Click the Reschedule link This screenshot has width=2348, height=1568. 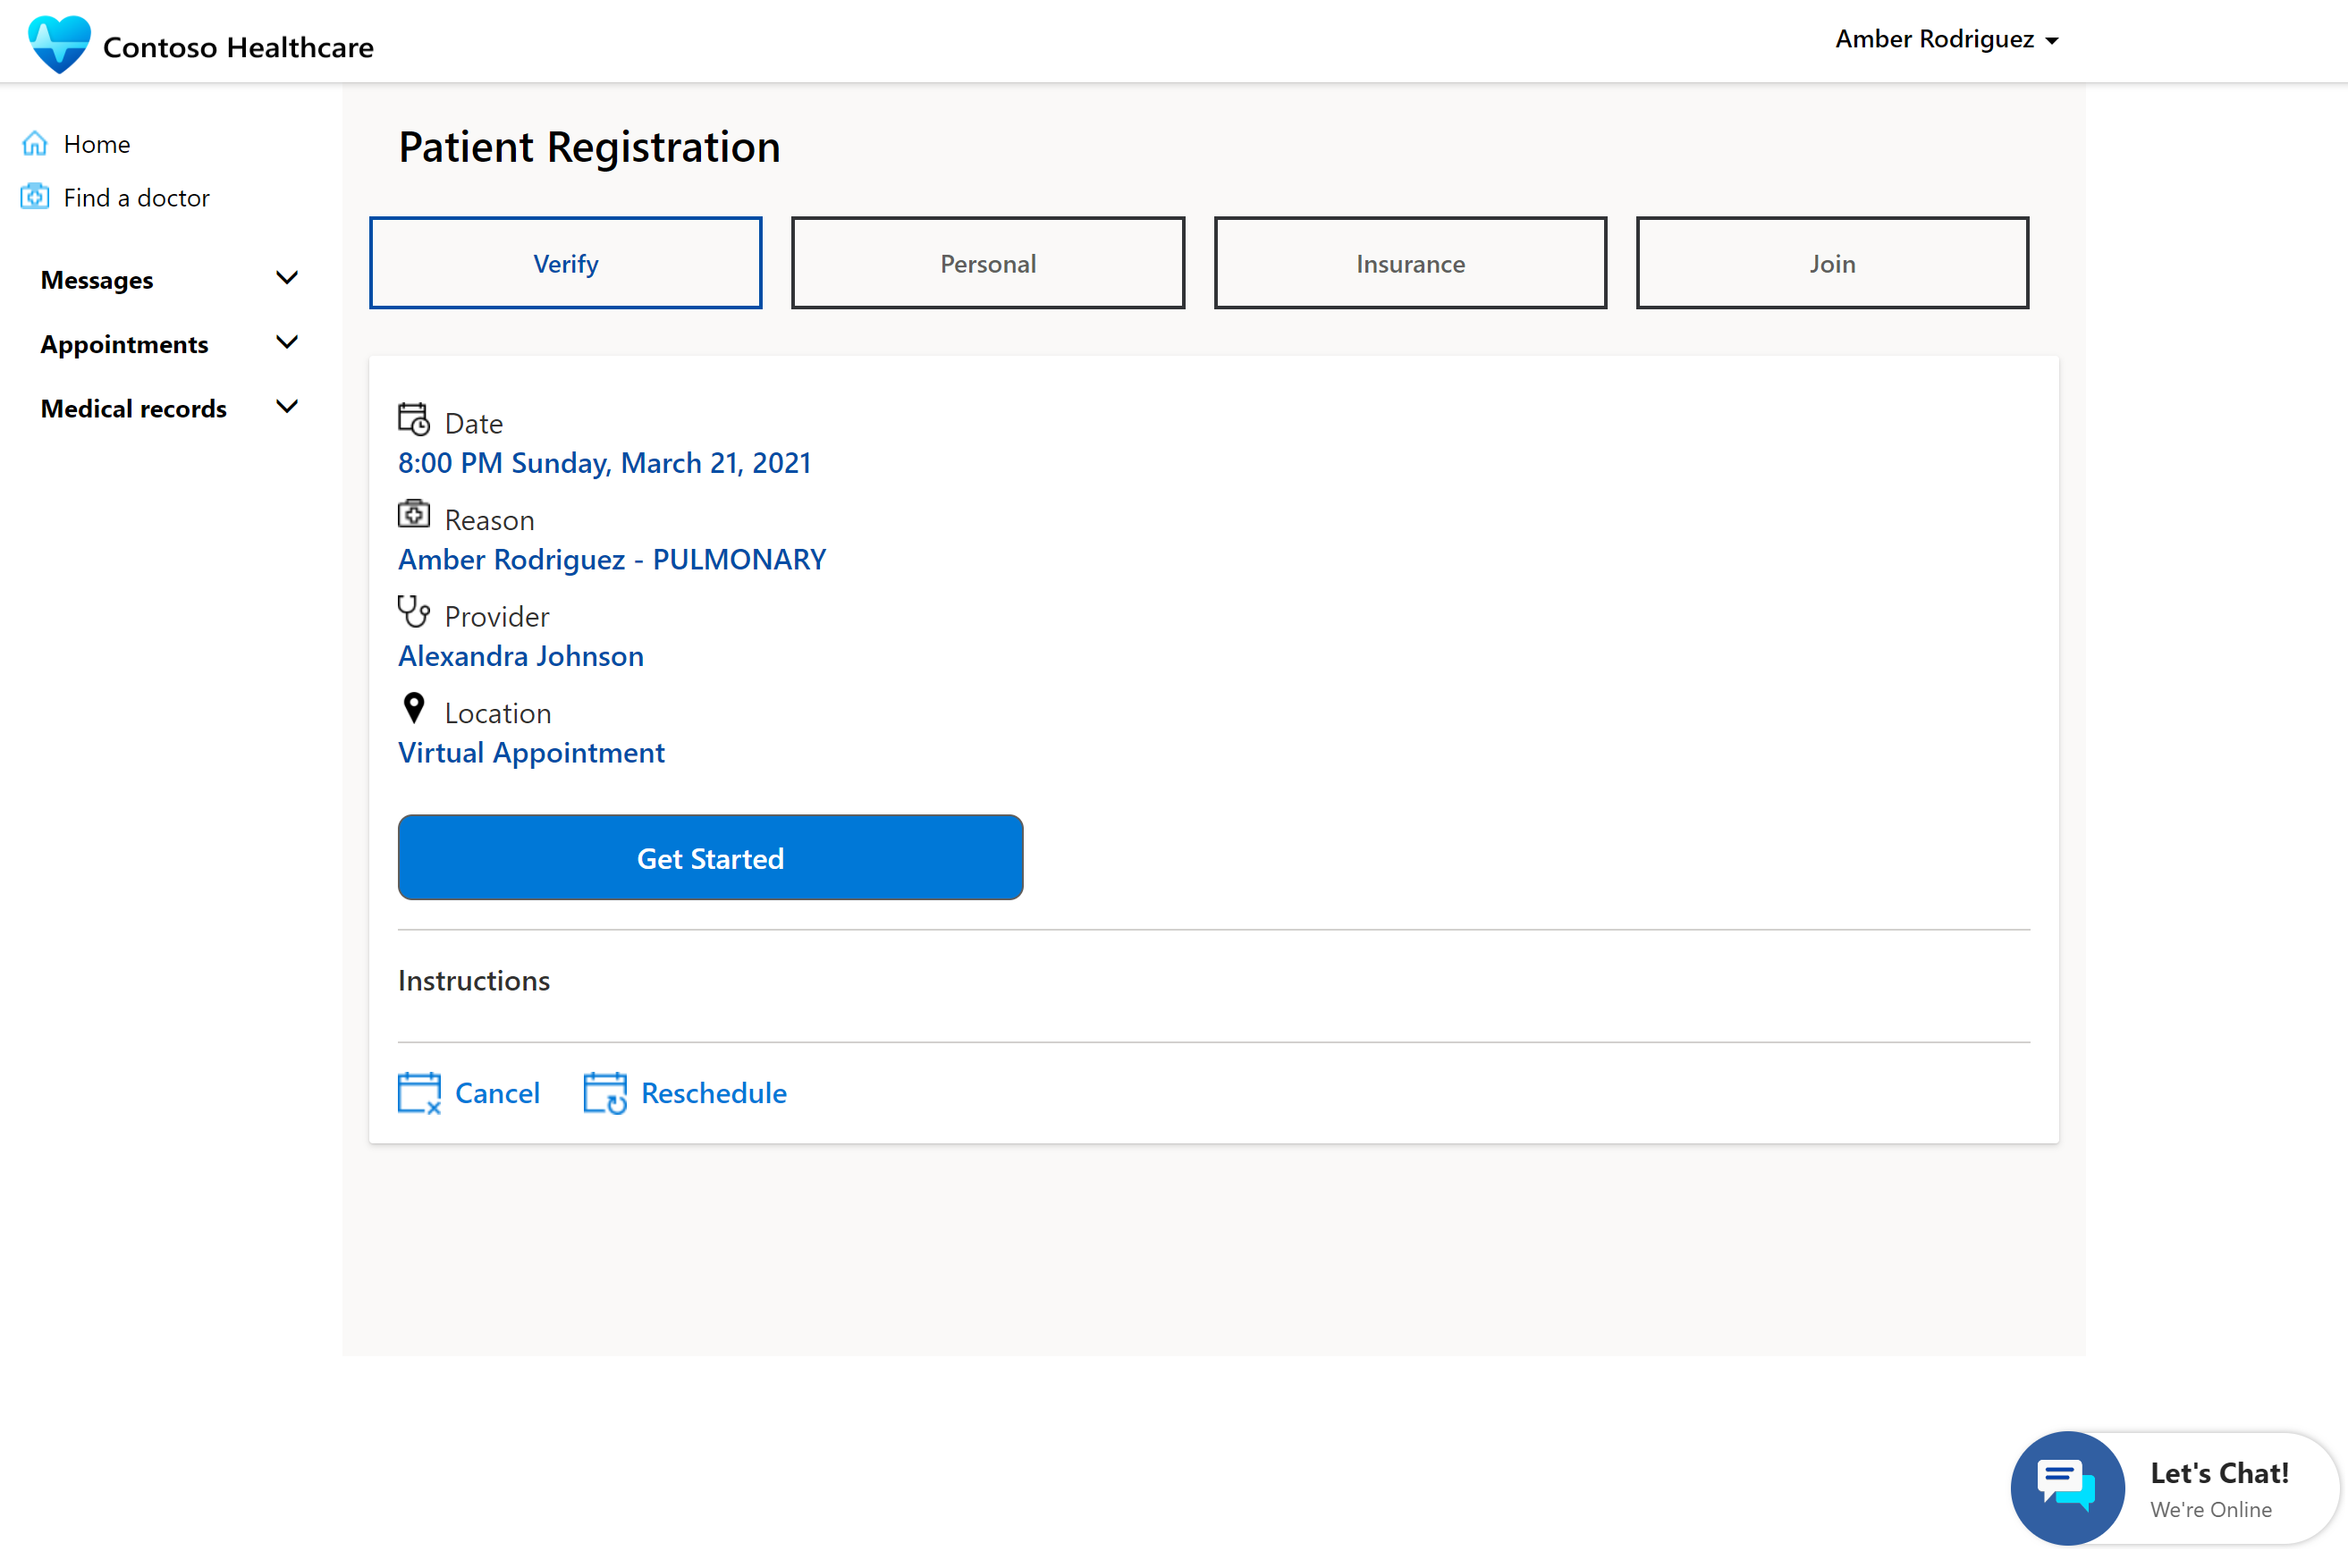[712, 1092]
